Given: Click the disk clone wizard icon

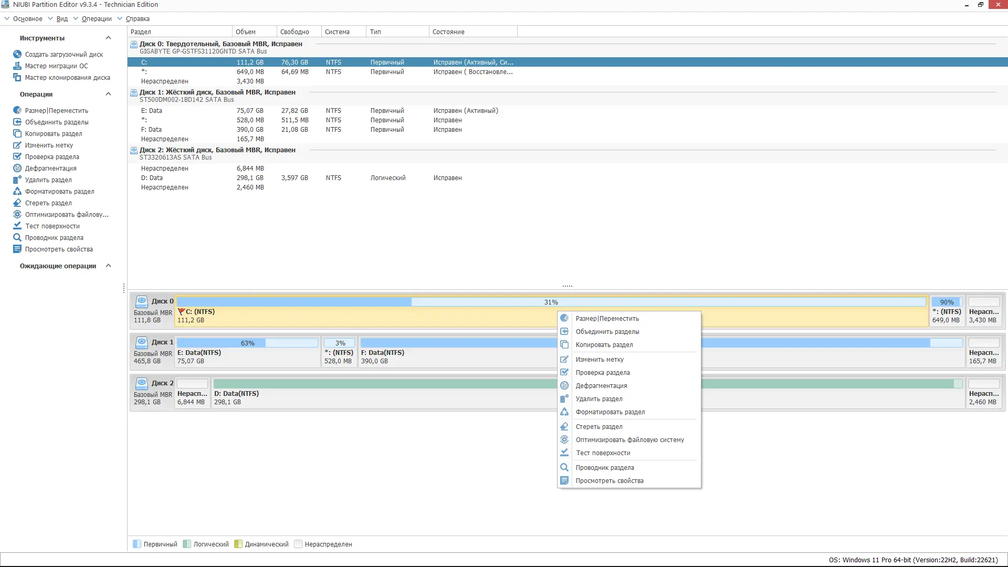Looking at the screenshot, I should coord(17,77).
